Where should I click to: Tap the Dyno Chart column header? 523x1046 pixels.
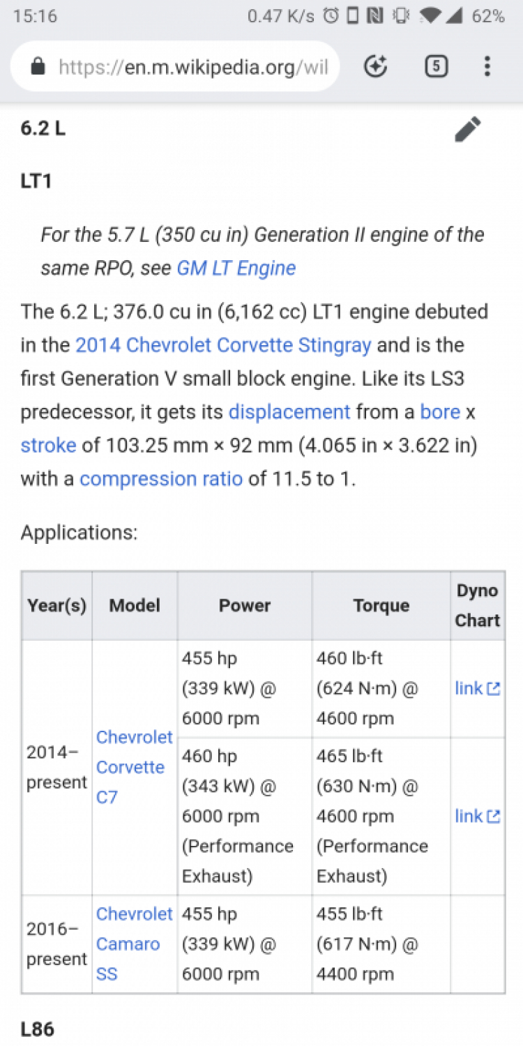point(478,606)
